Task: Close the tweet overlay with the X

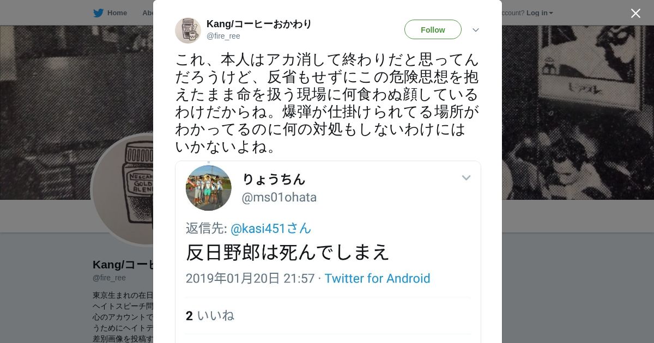Action: (x=635, y=13)
